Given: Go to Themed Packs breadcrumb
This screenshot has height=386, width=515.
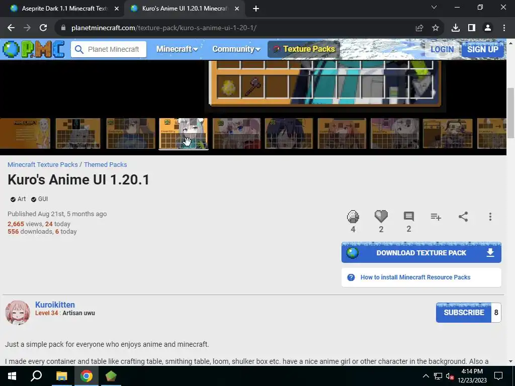Looking at the screenshot, I should pyautogui.click(x=106, y=164).
